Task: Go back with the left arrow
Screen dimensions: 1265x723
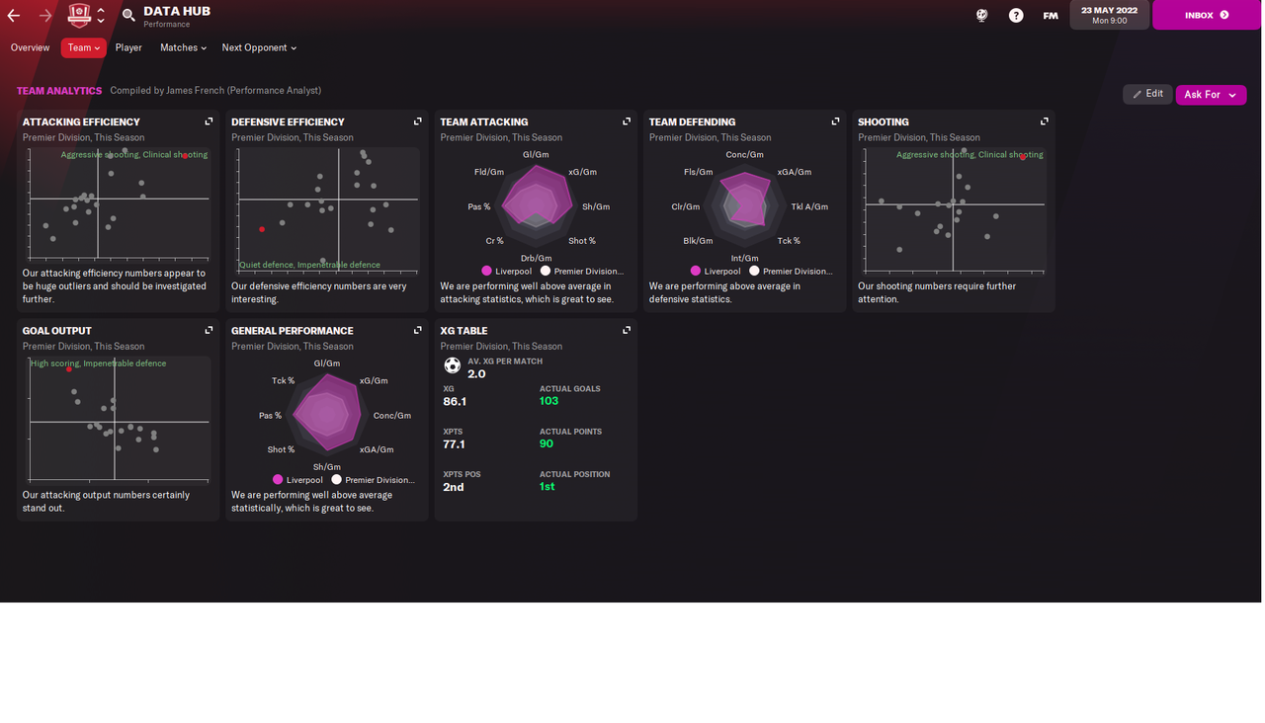Action: pos(14,15)
